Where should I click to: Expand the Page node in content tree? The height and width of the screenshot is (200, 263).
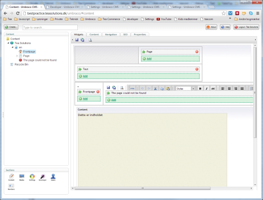(17, 56)
